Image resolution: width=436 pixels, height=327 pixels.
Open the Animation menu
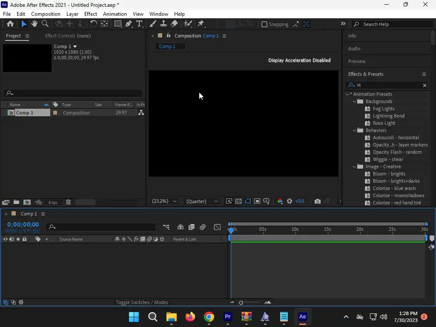tap(115, 14)
